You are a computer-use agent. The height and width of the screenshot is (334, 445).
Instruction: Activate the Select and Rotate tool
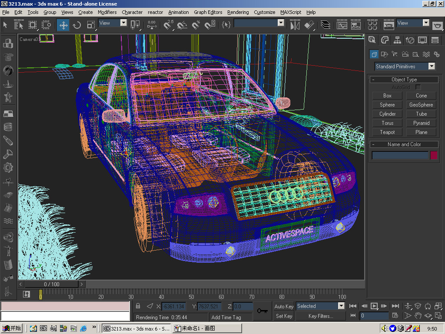click(77, 25)
